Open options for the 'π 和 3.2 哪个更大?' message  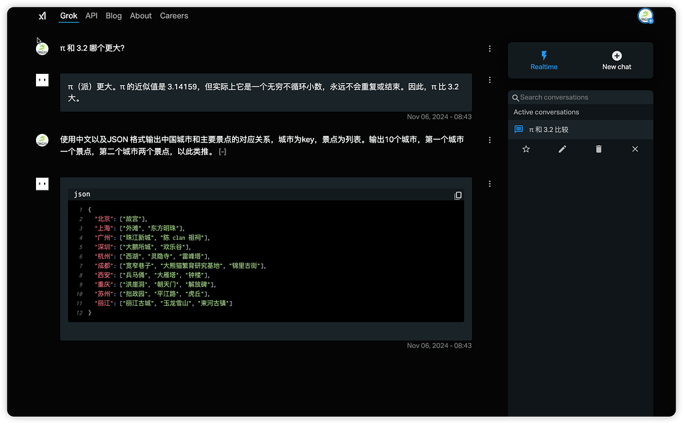click(x=490, y=49)
